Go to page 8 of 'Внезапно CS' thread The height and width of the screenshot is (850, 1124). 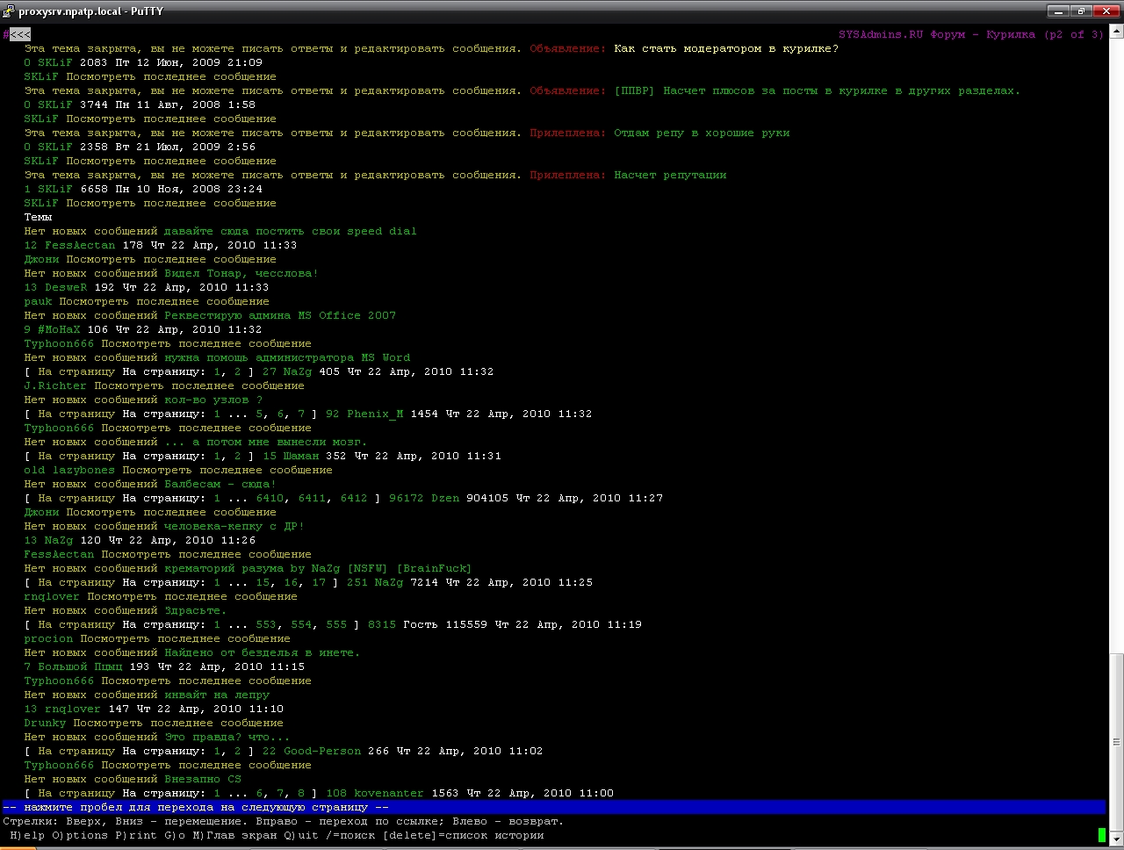tap(301, 793)
